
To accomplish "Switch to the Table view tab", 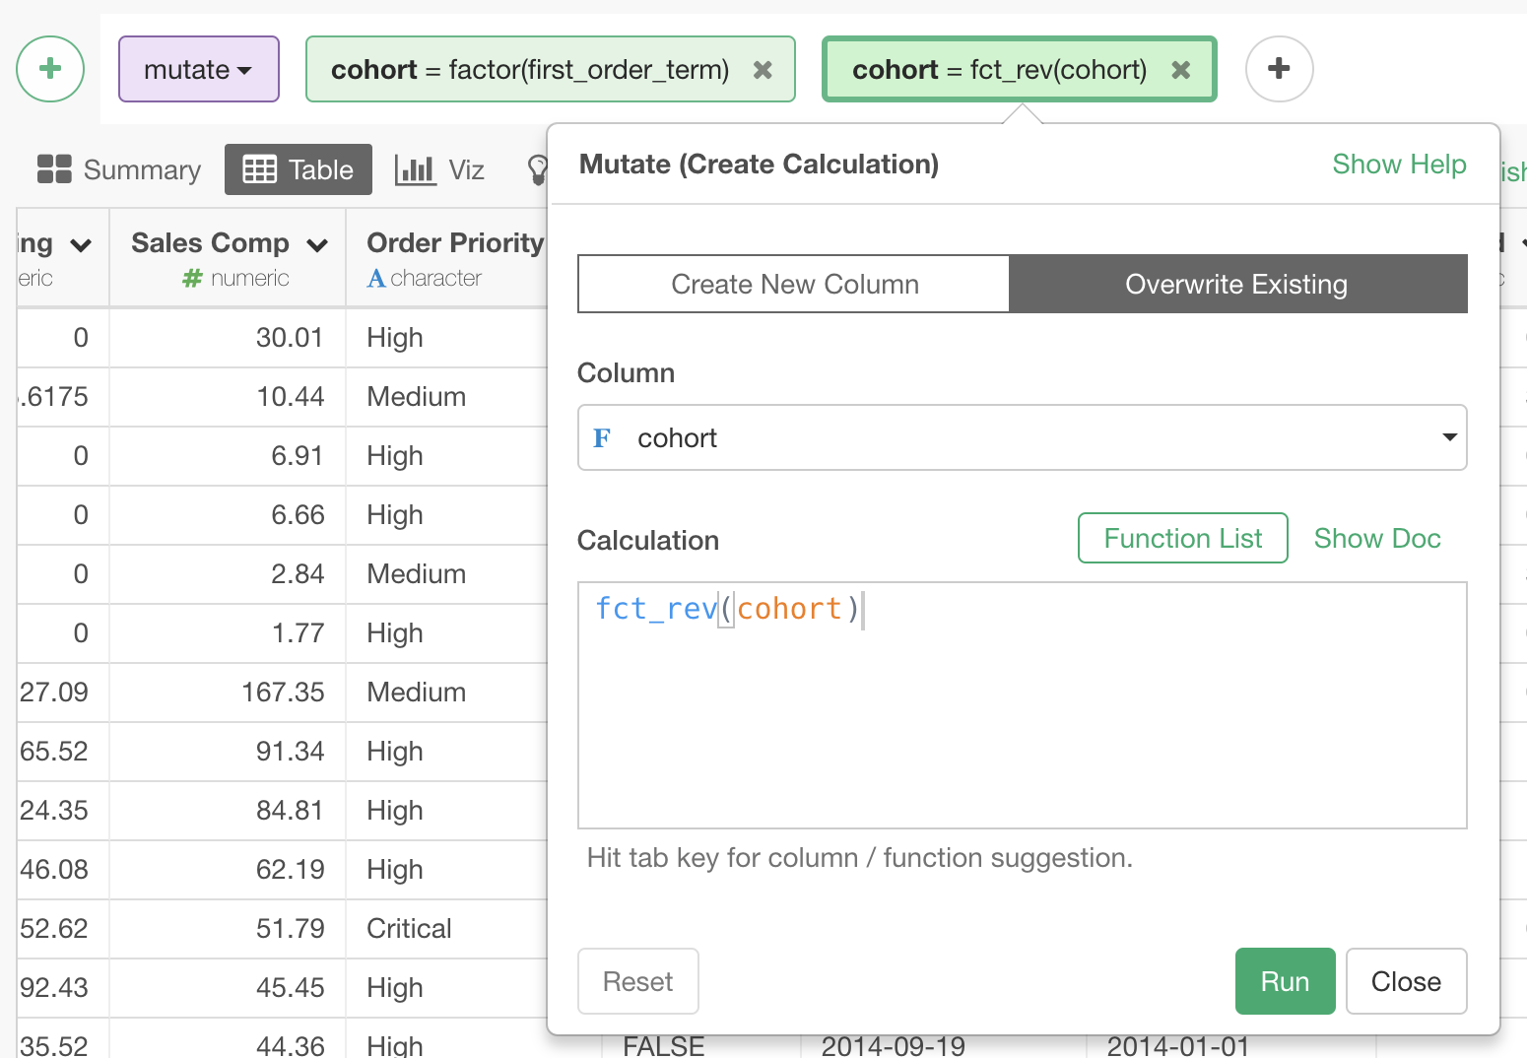I will (298, 169).
